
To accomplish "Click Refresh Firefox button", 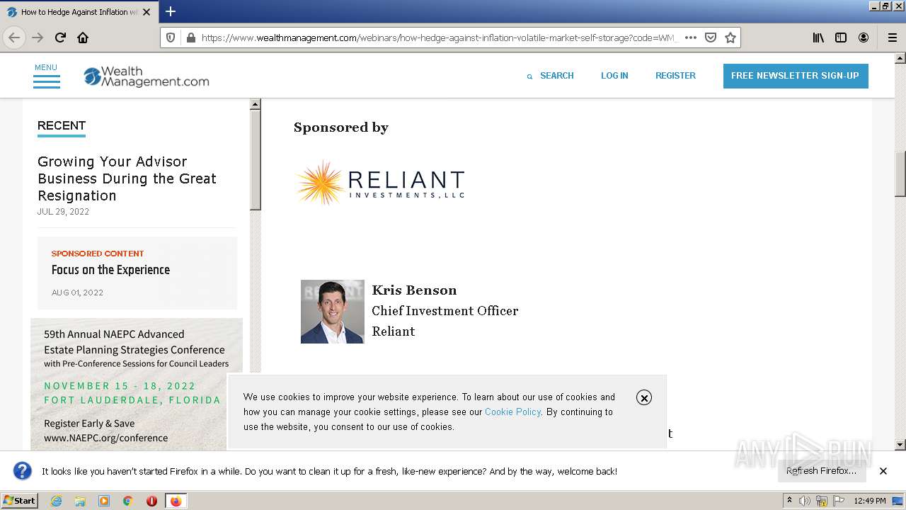I will (x=821, y=471).
